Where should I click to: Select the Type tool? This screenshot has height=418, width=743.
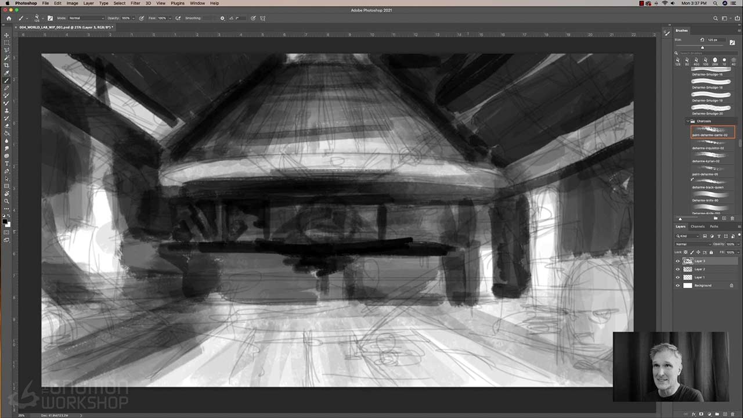7,164
